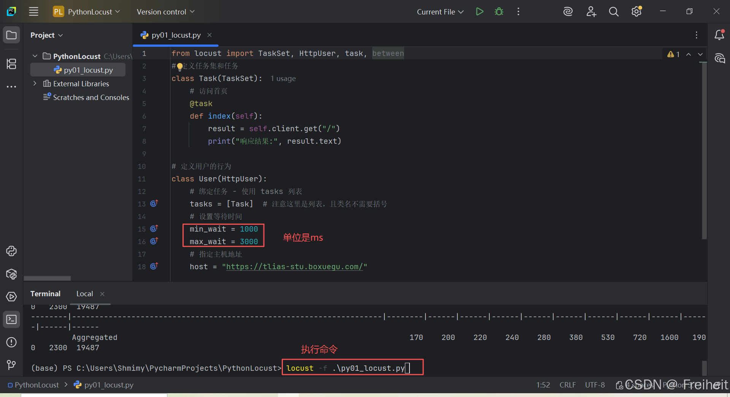This screenshot has width=730, height=397.
Task: Go to next highlighted problem
Action: [700, 54]
